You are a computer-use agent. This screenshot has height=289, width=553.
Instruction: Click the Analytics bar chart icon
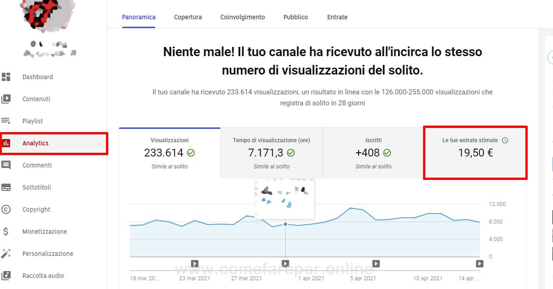[x=7, y=143]
